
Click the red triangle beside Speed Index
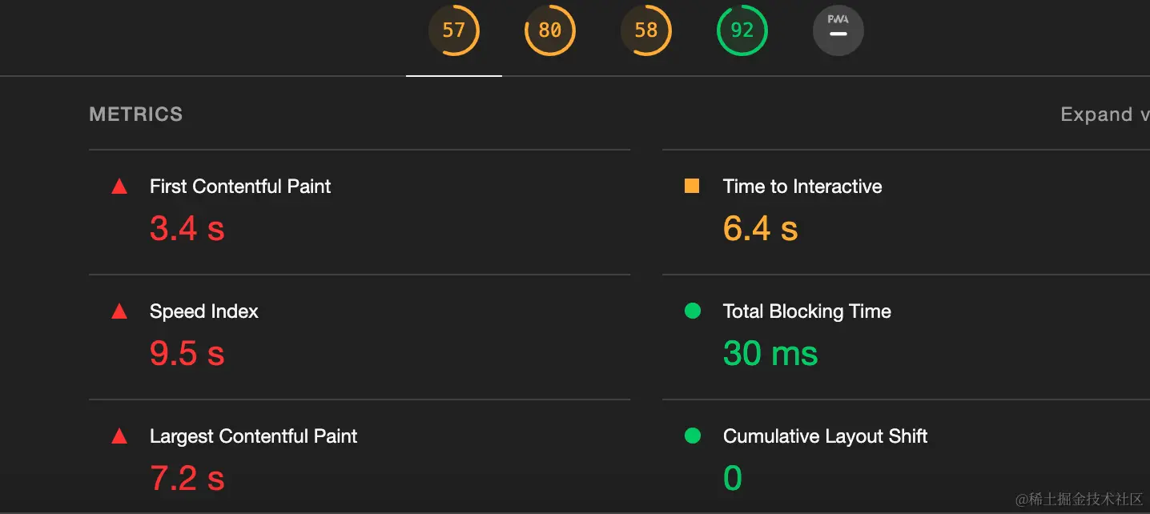pyautogui.click(x=119, y=311)
